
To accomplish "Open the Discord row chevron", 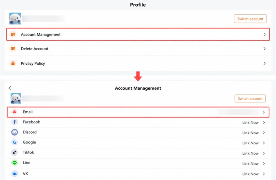I will tap(264, 133).
